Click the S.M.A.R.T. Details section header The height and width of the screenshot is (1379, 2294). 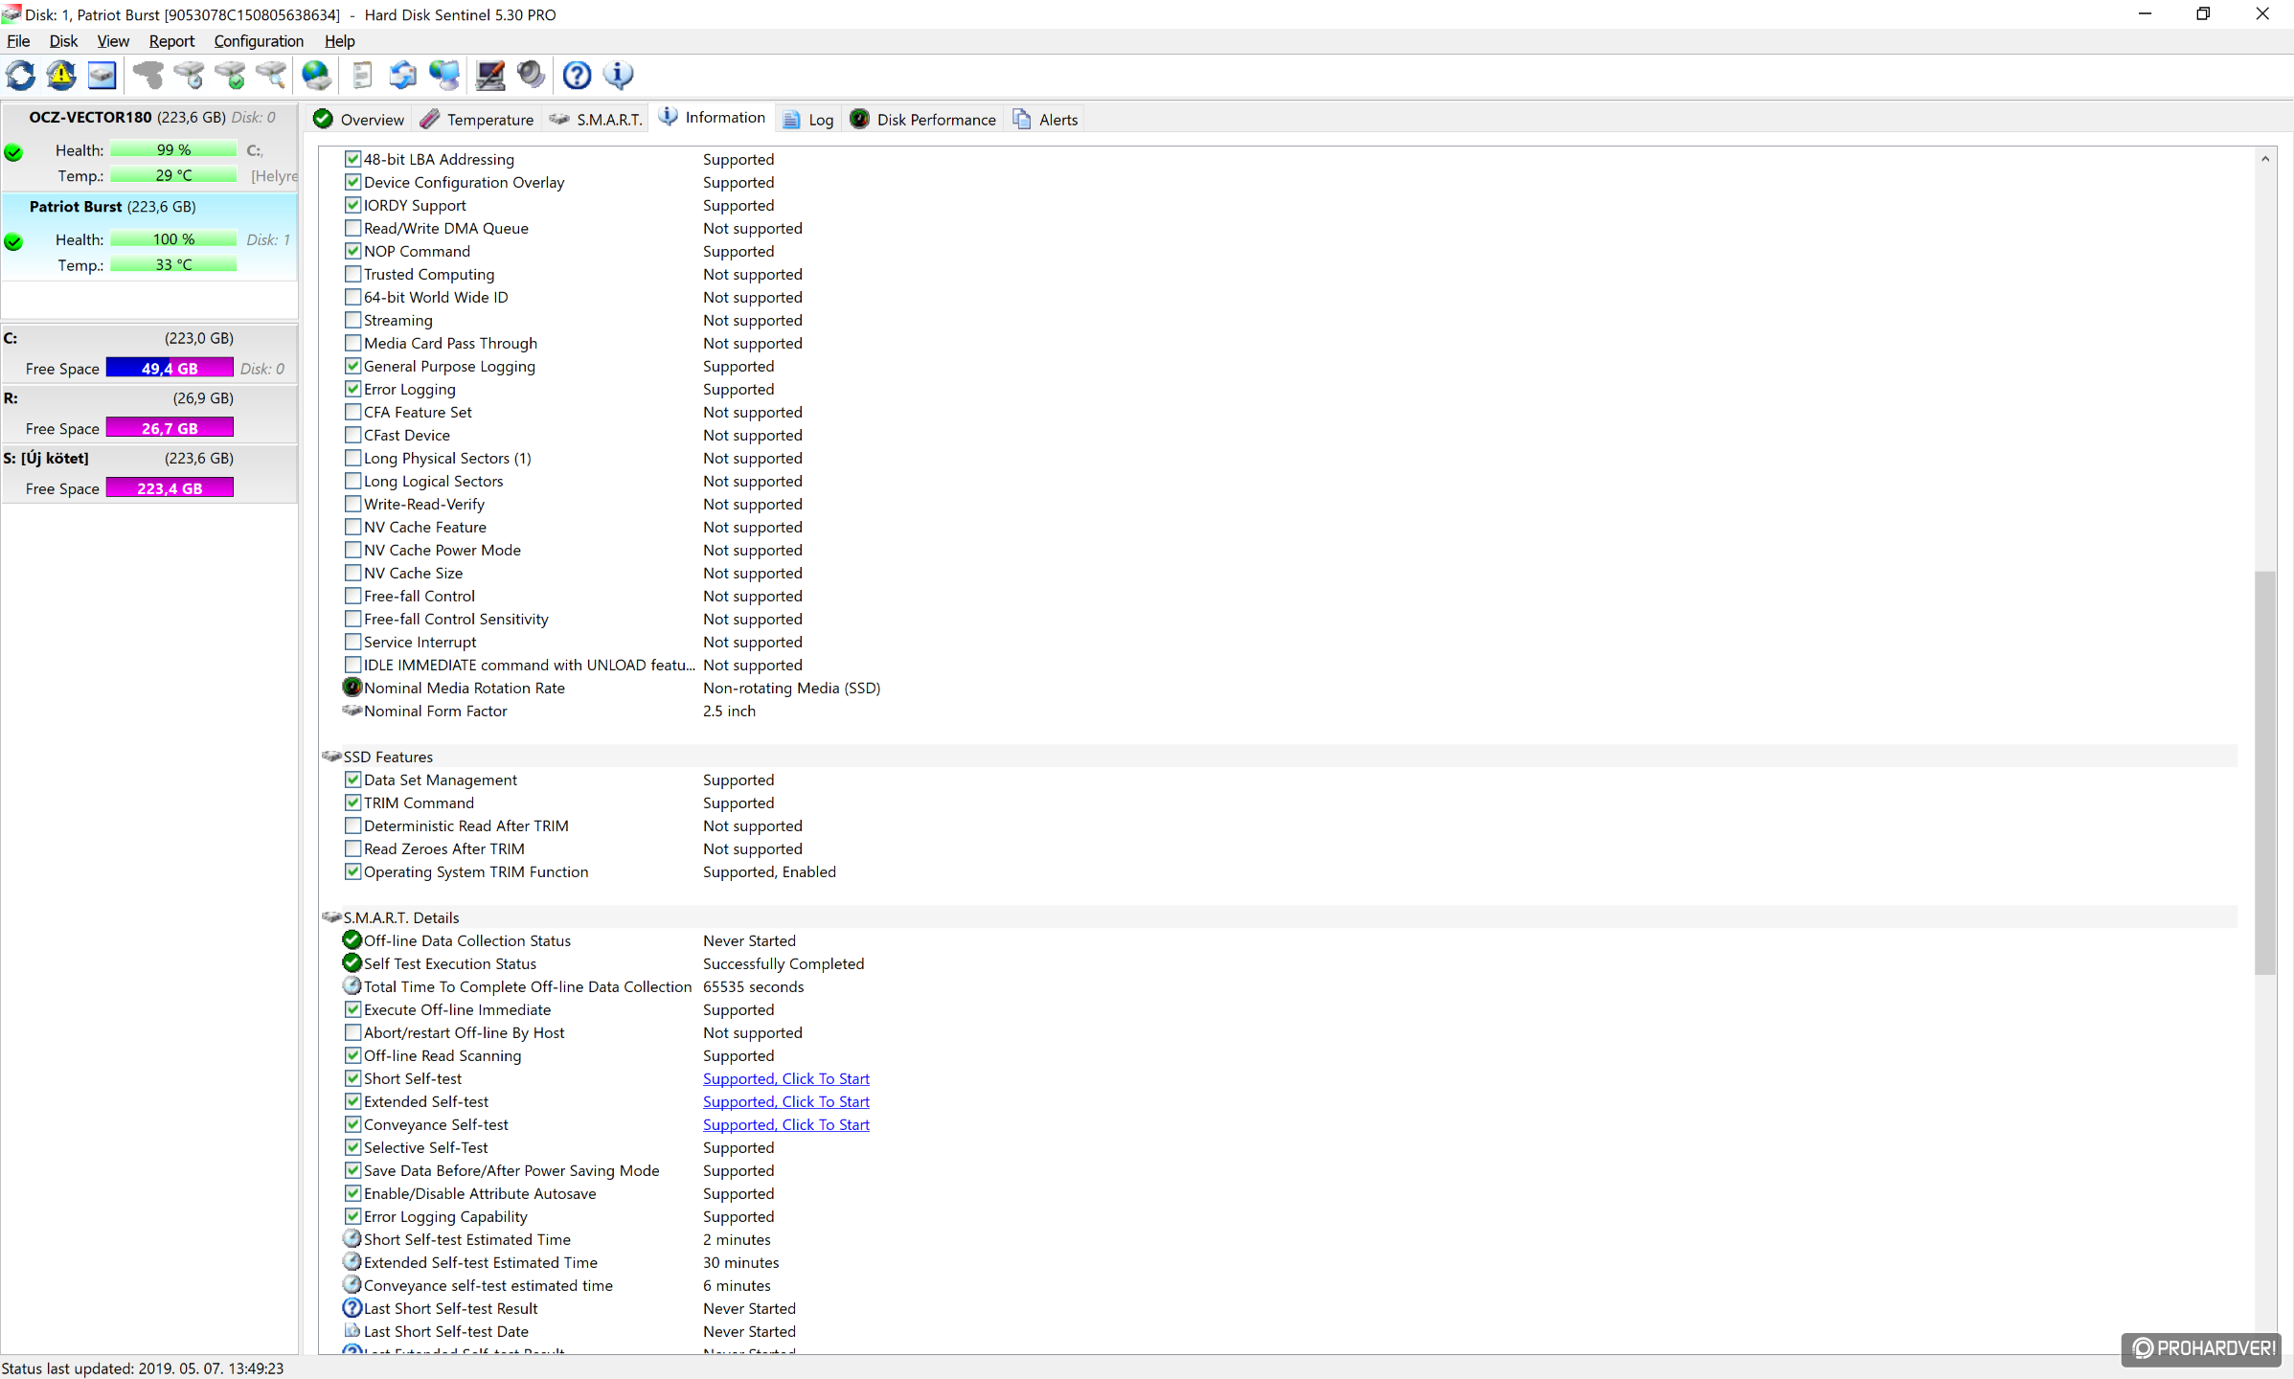coord(1279,917)
